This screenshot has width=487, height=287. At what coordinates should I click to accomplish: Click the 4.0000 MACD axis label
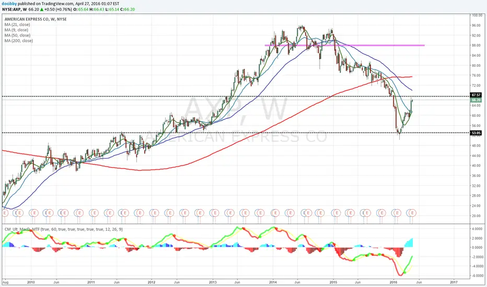[477, 229]
